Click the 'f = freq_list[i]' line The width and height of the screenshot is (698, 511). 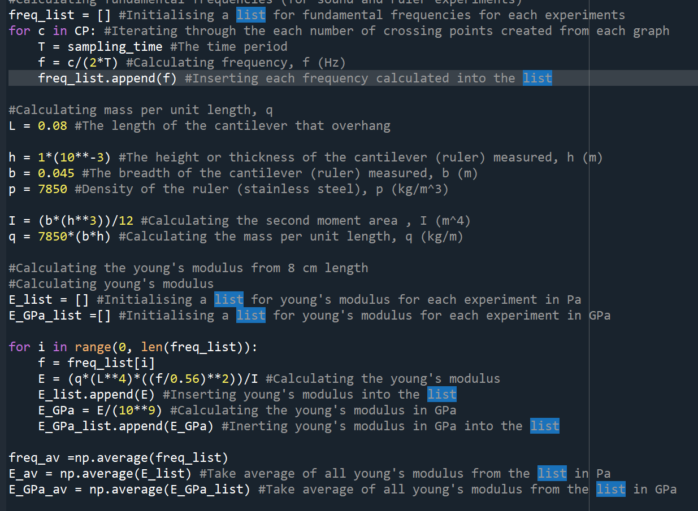(96, 362)
